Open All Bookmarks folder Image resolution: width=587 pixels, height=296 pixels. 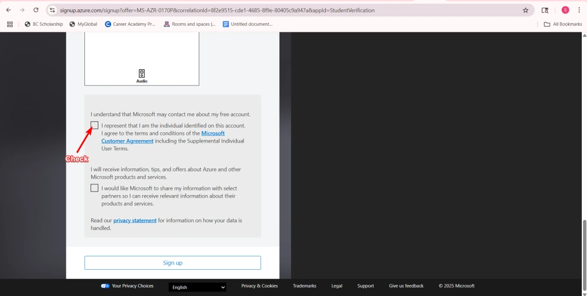(x=563, y=24)
